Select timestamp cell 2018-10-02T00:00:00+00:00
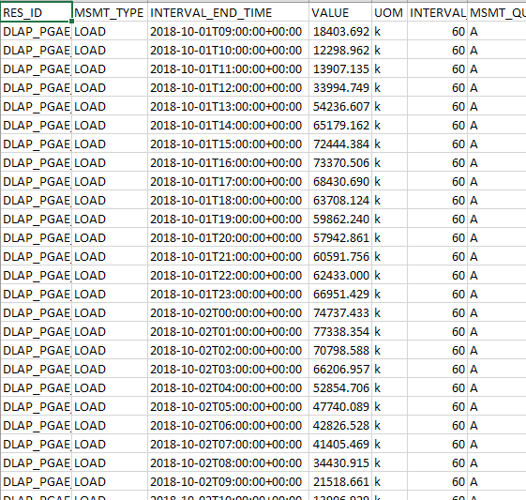Viewport: 526px width, 500px height. click(228, 312)
